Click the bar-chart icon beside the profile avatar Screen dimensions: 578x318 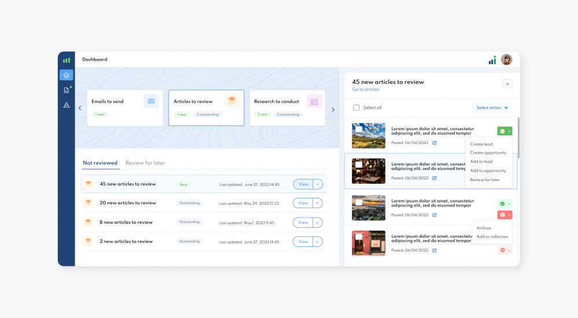[492, 60]
